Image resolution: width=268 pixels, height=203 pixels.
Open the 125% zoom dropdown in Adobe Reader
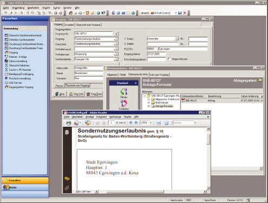[151, 123]
